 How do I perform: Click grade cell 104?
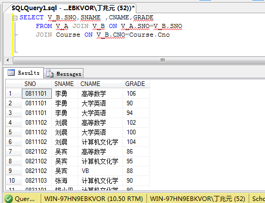(x=136, y=142)
